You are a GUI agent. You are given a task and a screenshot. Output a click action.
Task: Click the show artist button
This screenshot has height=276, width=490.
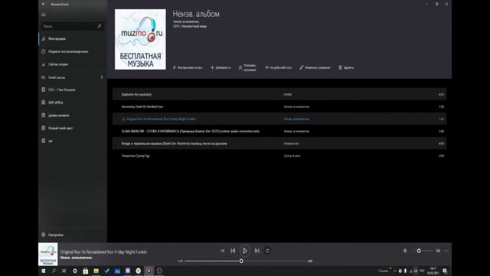tap(247, 67)
